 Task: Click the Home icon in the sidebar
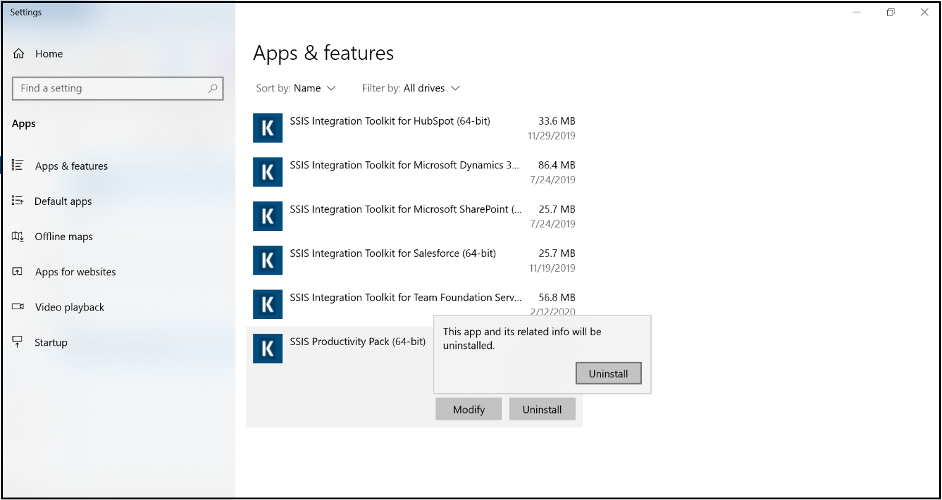tap(19, 54)
